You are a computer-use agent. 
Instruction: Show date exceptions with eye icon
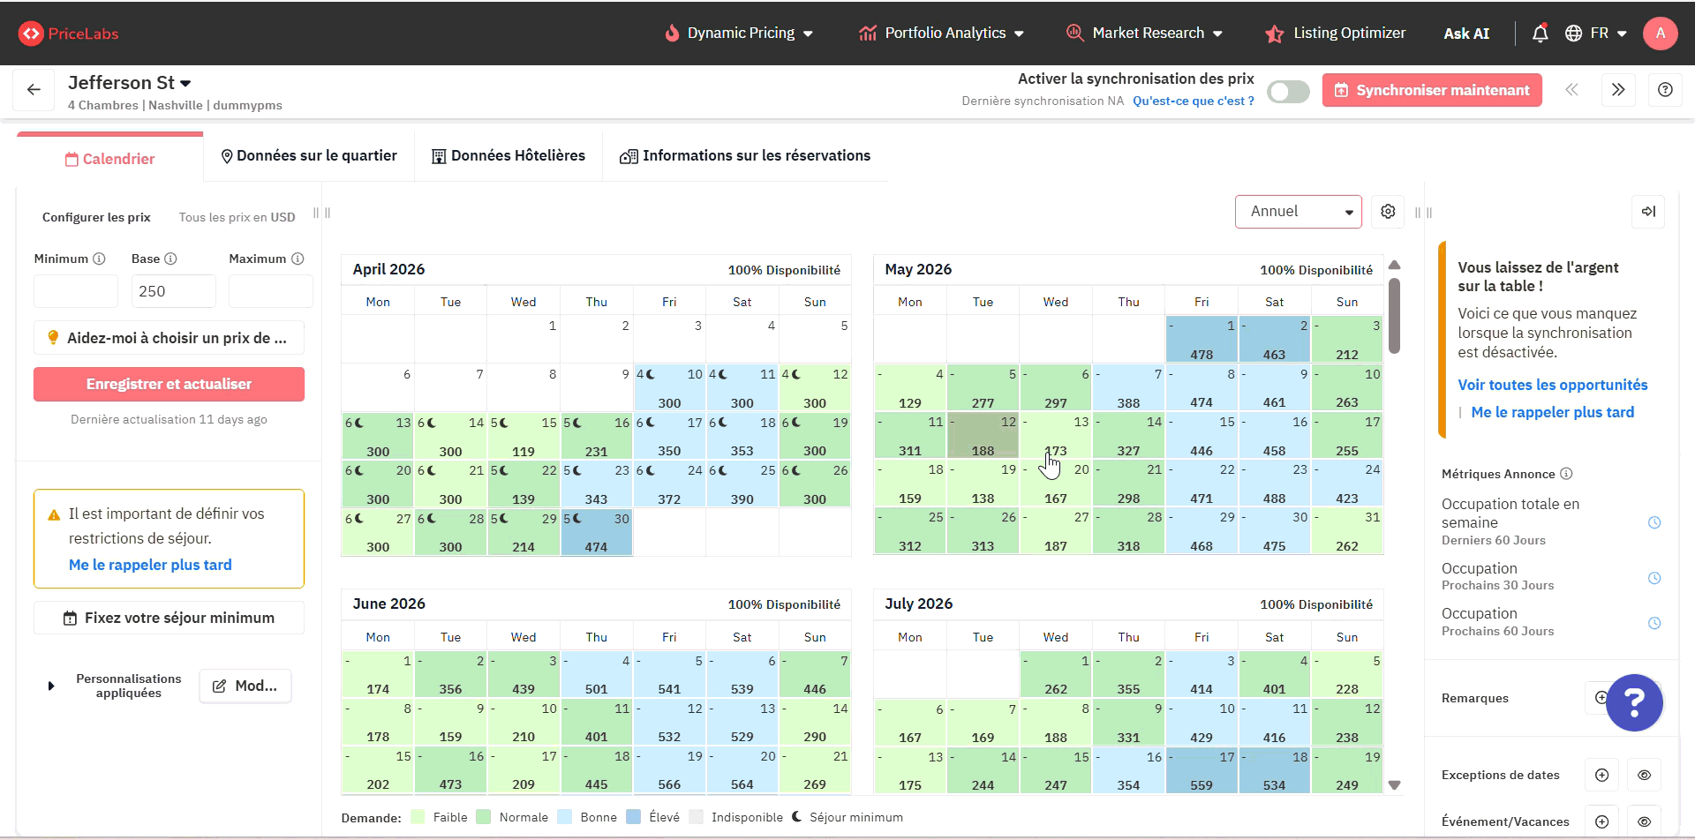pyautogui.click(x=1644, y=775)
